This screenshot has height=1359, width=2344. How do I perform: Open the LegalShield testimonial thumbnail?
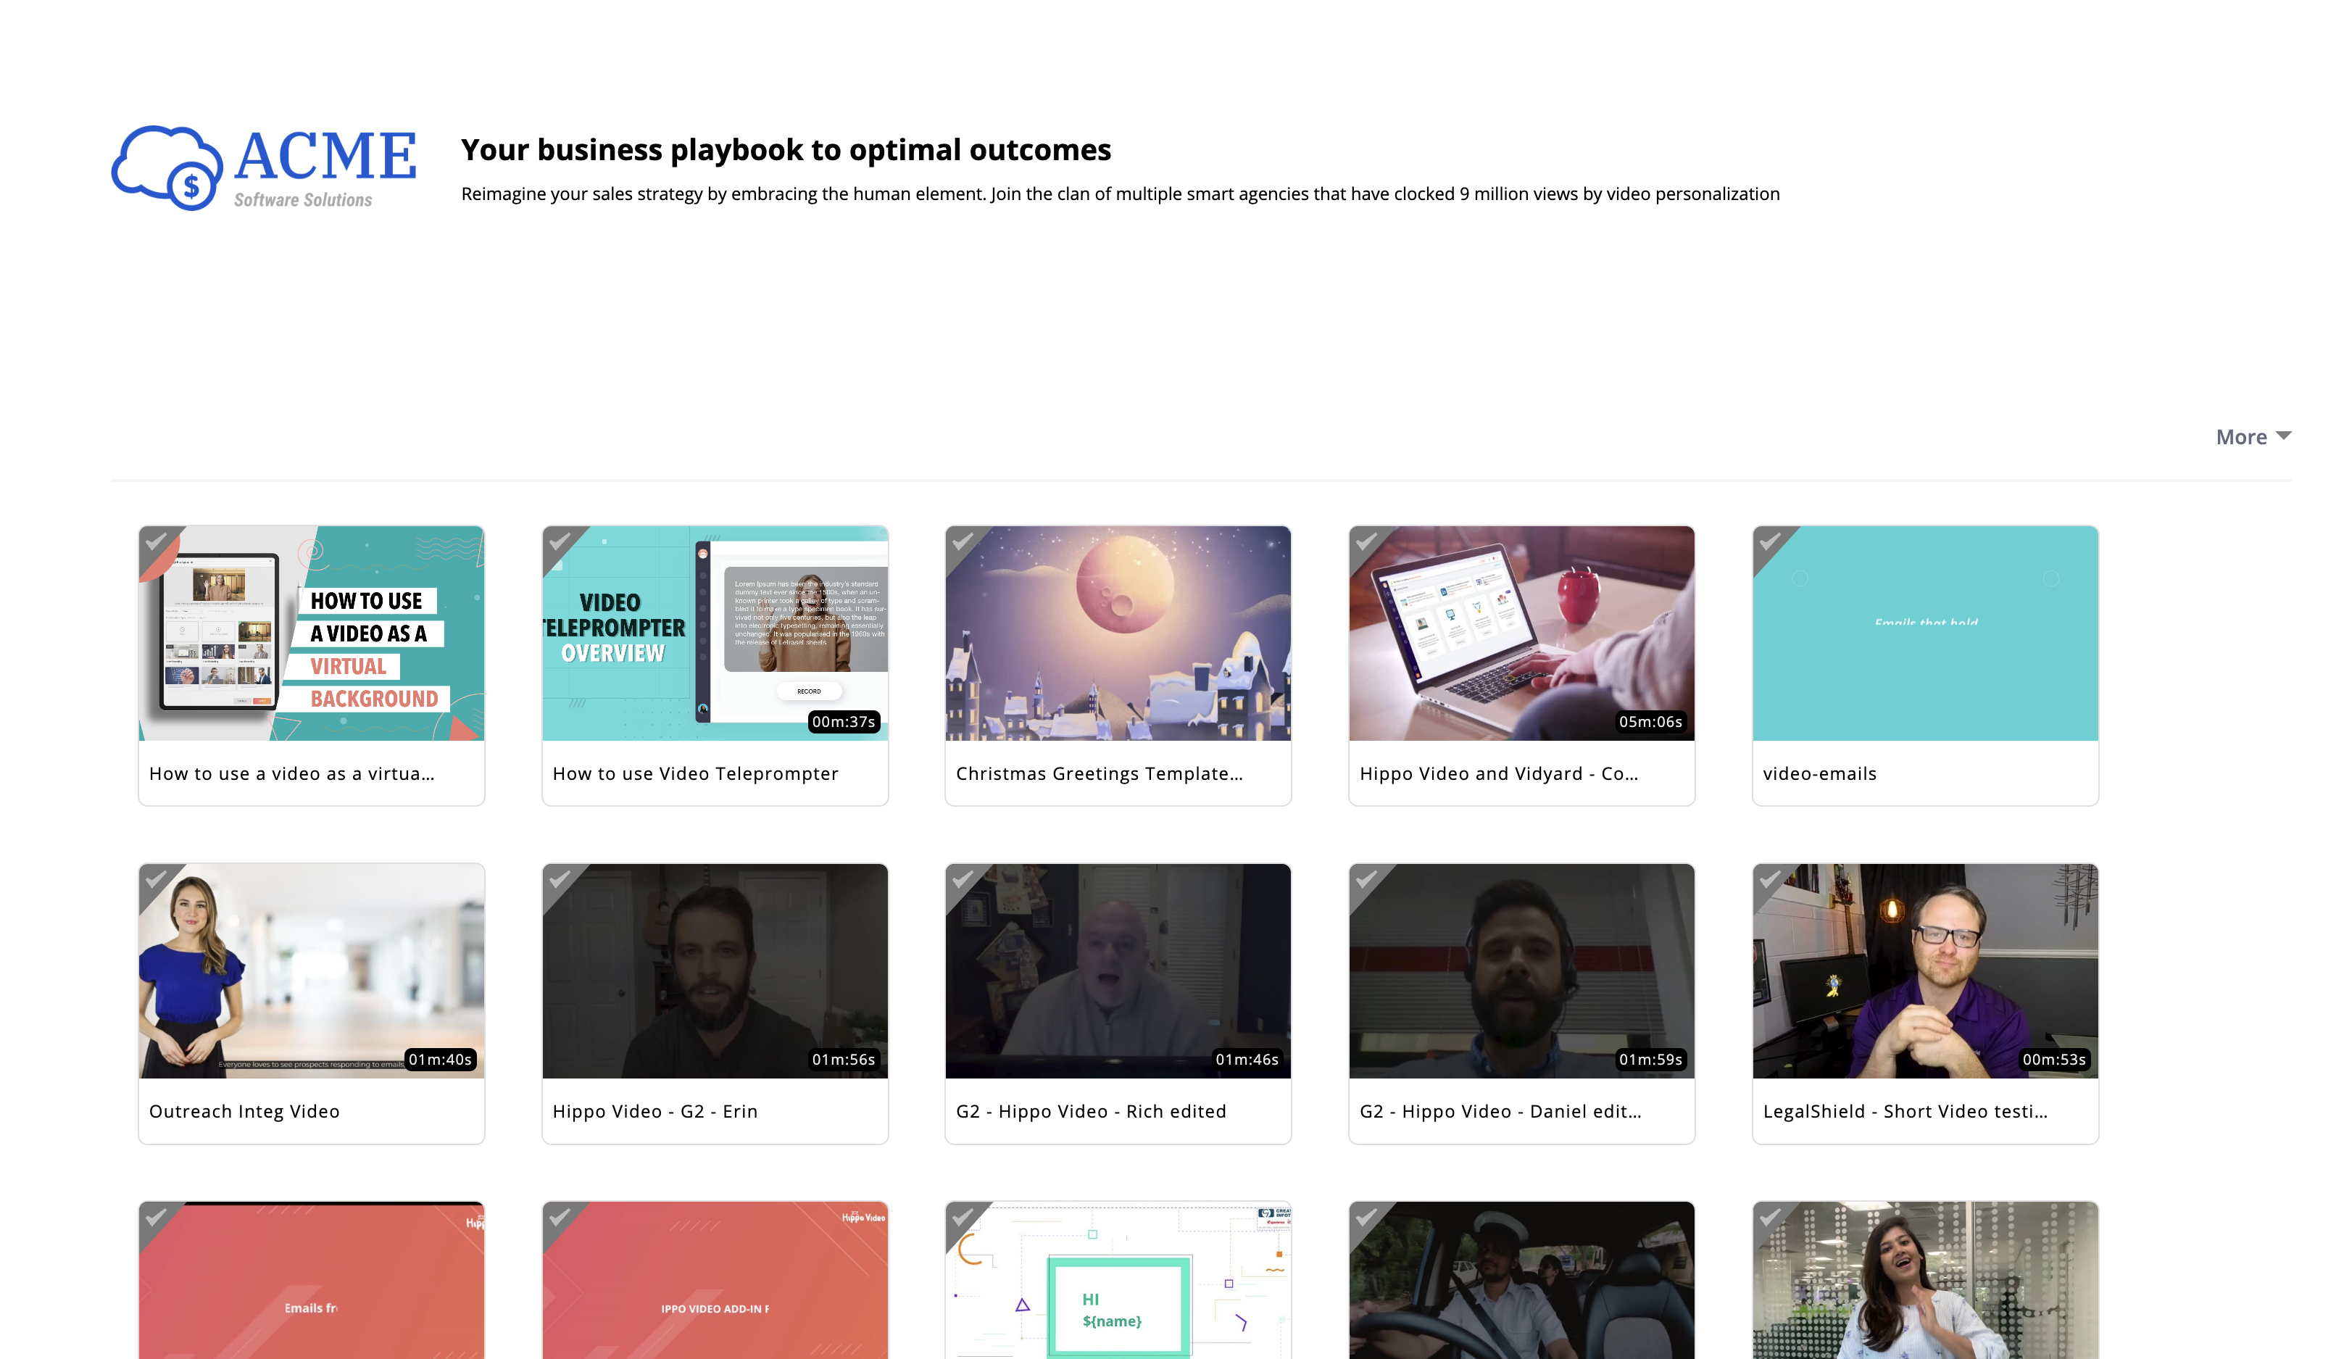1925,971
